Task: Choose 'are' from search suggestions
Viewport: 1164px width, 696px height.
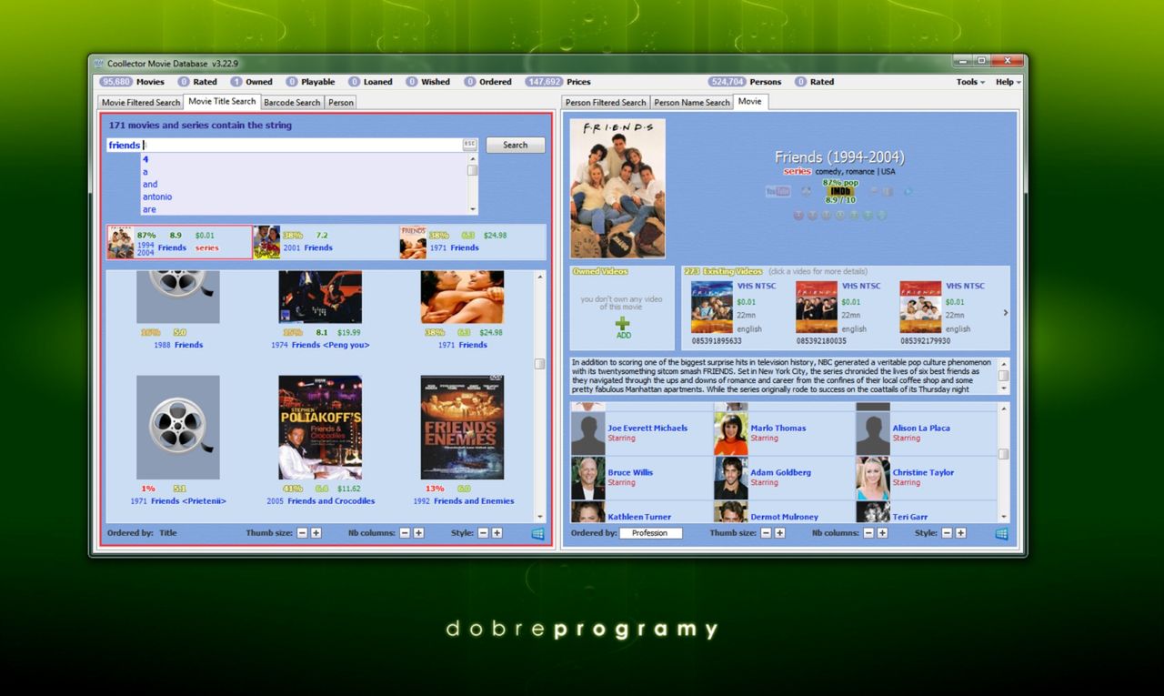Action: click(149, 209)
